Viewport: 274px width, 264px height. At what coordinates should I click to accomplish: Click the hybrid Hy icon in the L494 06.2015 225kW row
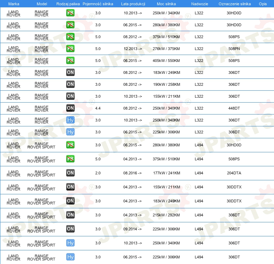pyautogui.click(x=70, y=257)
